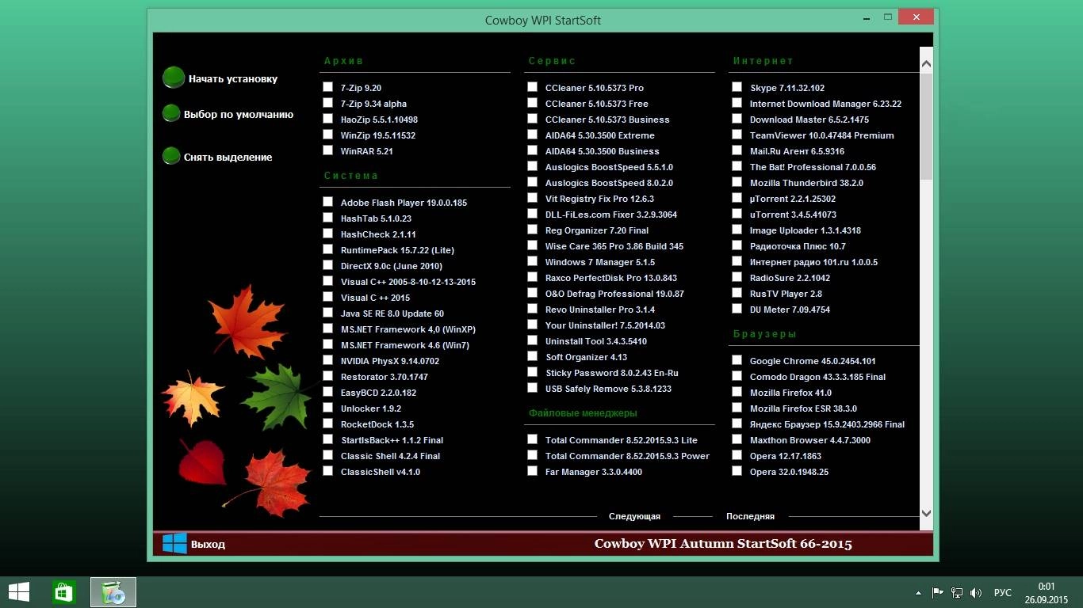Select Skype 7.11.32.102 checkbox
The image size is (1083, 608).
click(x=737, y=87)
